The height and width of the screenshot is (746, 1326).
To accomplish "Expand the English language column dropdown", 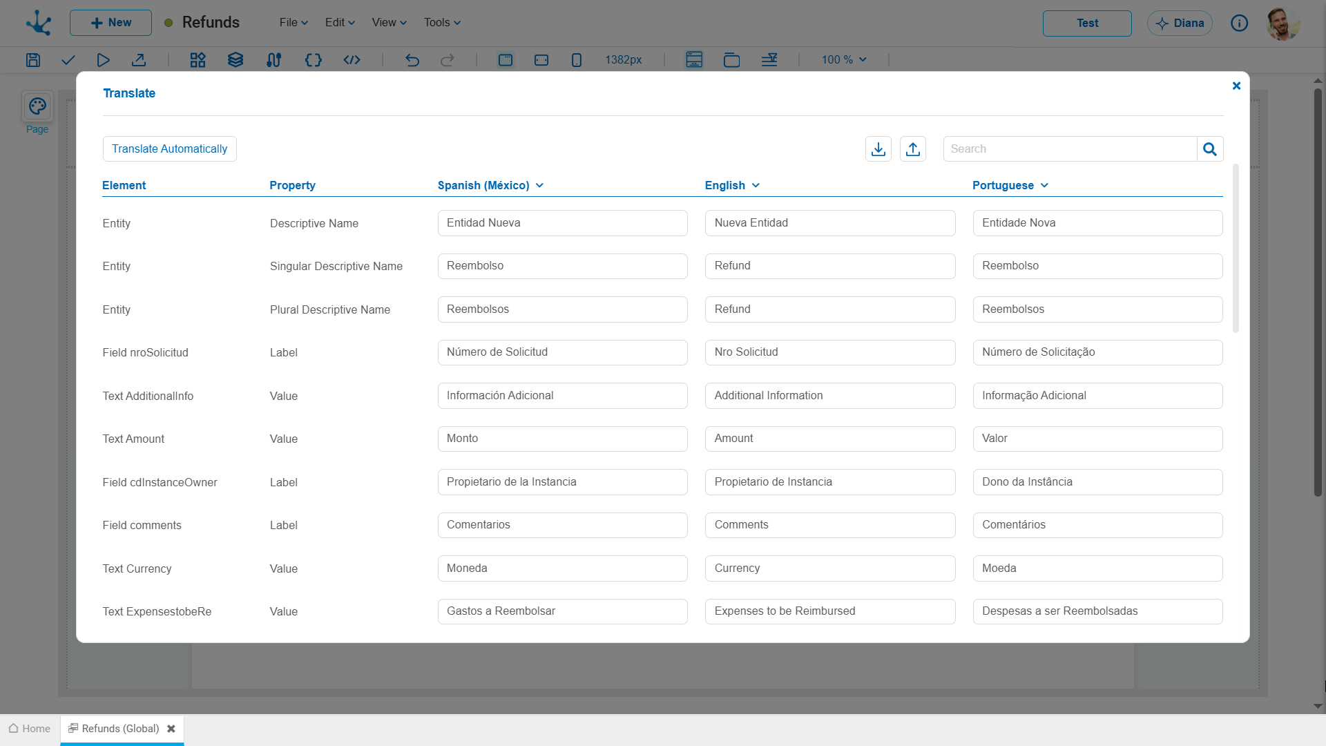I will pos(756,185).
